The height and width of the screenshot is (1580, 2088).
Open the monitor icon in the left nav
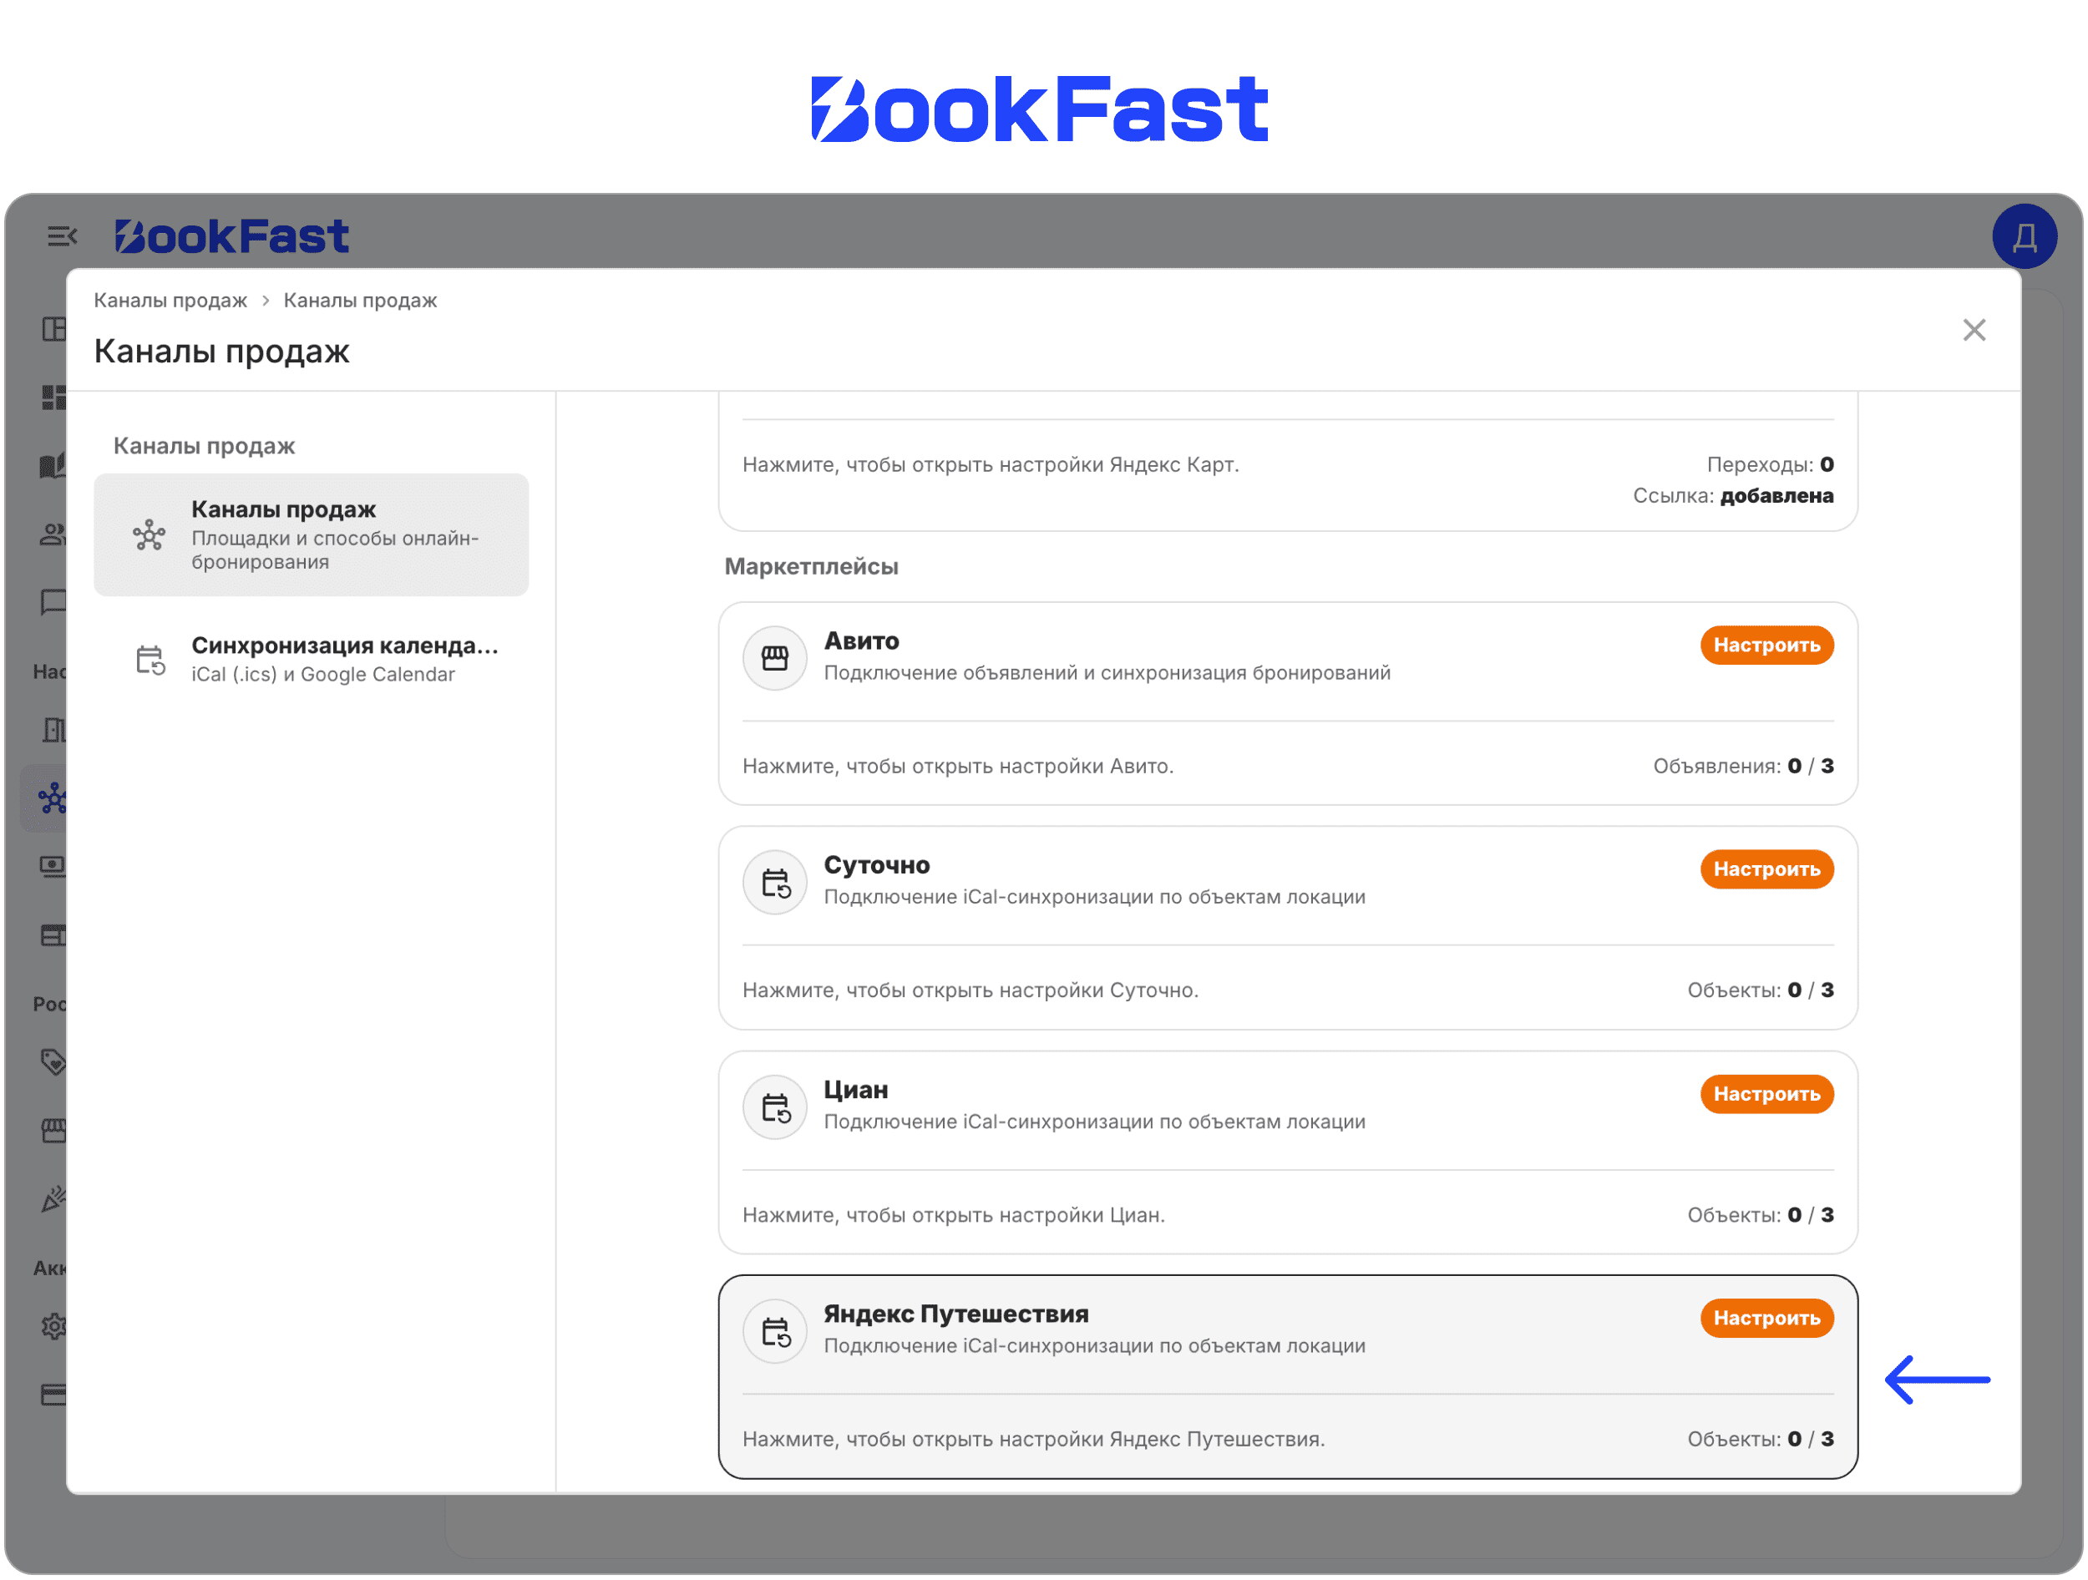point(53,867)
